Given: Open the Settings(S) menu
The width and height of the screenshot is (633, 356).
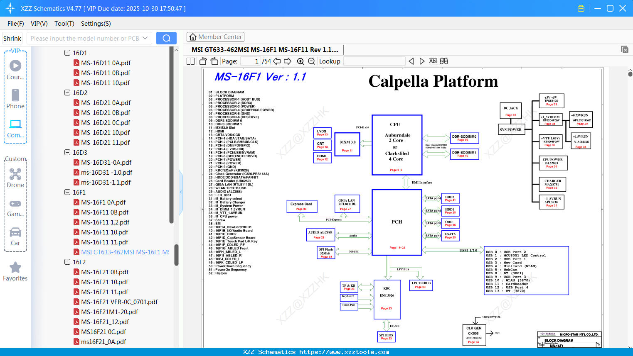Looking at the screenshot, I should pyautogui.click(x=96, y=24).
